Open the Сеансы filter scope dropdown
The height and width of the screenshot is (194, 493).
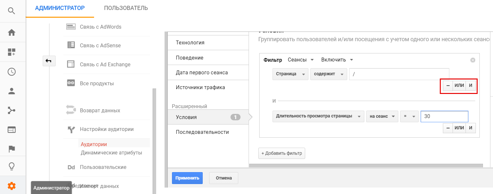coord(301,60)
